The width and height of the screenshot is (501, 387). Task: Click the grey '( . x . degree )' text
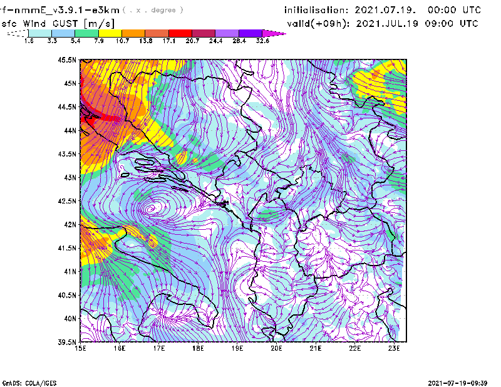[153, 10]
